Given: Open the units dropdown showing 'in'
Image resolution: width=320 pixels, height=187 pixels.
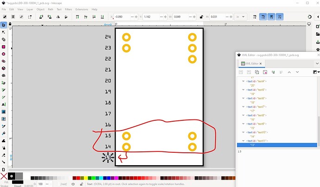Looking at the screenshot, I should tap(241, 16).
